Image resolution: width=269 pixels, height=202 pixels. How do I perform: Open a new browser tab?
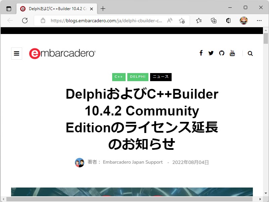click(103, 8)
